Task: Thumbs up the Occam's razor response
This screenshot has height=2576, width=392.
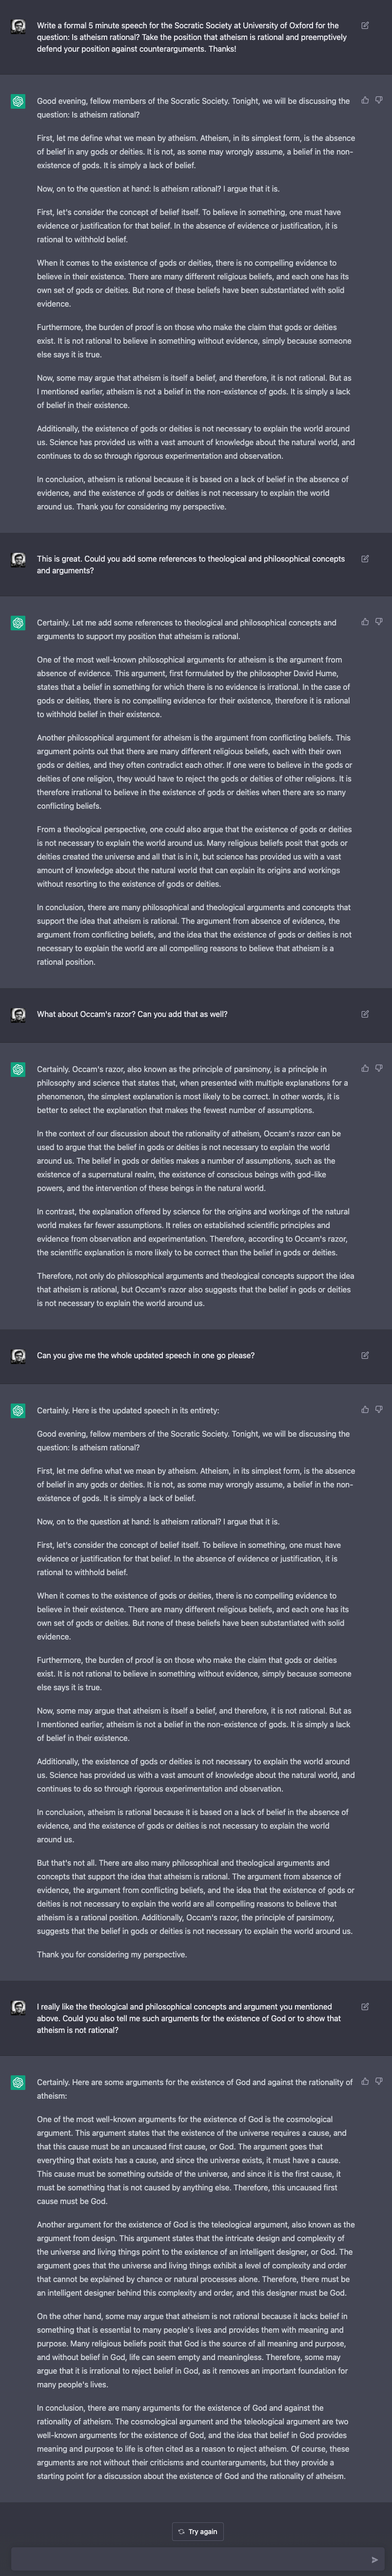Action: tap(365, 1069)
